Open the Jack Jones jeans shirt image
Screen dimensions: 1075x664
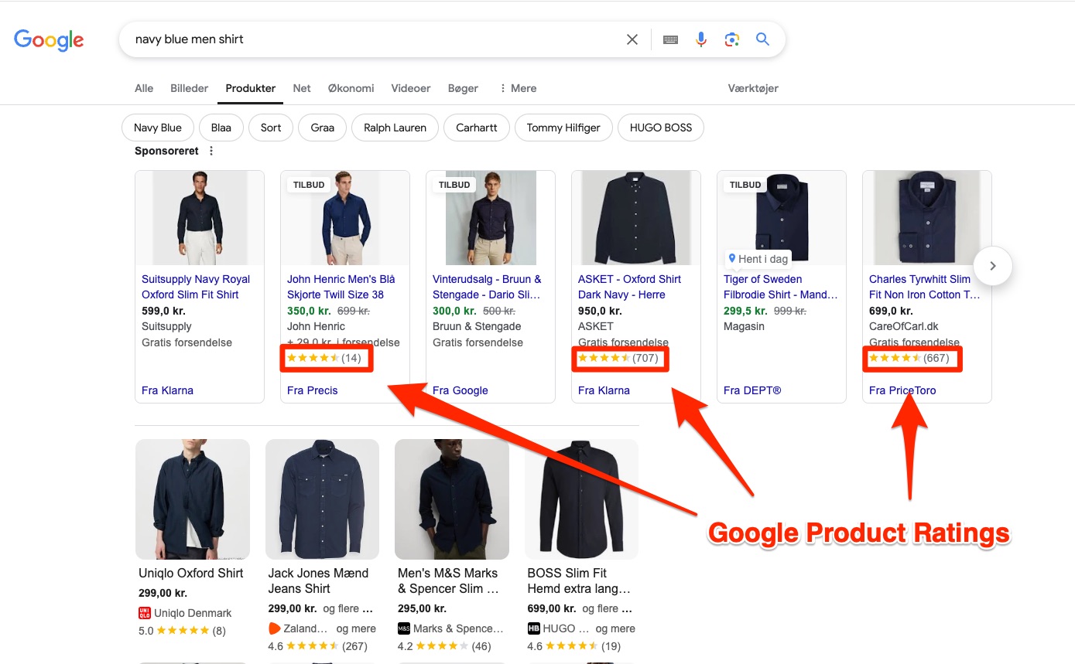click(x=322, y=499)
